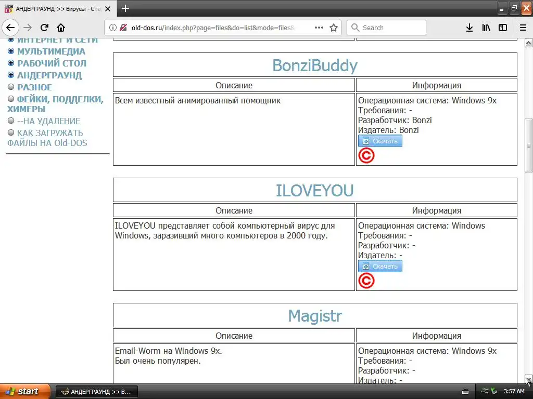Open page actions three-dot menu
Image resolution: width=533 pixels, height=399 pixels.
(x=319, y=28)
